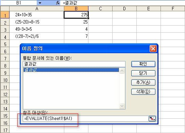Click the collapse dialog range selector icon
The width and height of the screenshot is (185, 133).
coord(152,119)
